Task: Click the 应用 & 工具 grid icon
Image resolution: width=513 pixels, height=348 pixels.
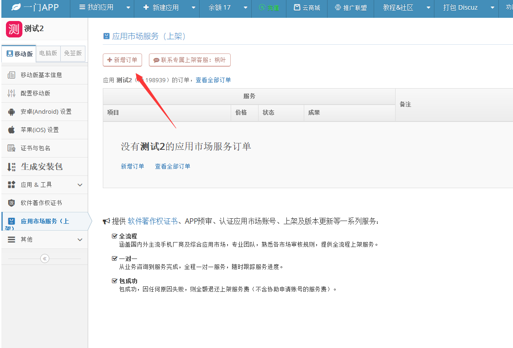Action: pos(11,185)
